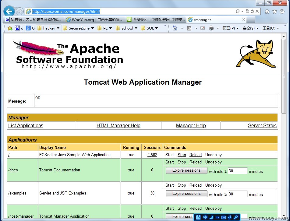Open the 页面(P) dropdown menu
The height and width of the screenshot is (221, 290).
pos(230,28)
